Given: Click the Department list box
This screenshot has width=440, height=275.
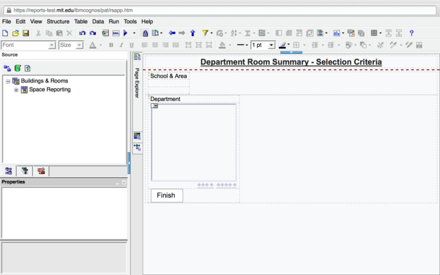Looking at the screenshot, I should point(194,144).
